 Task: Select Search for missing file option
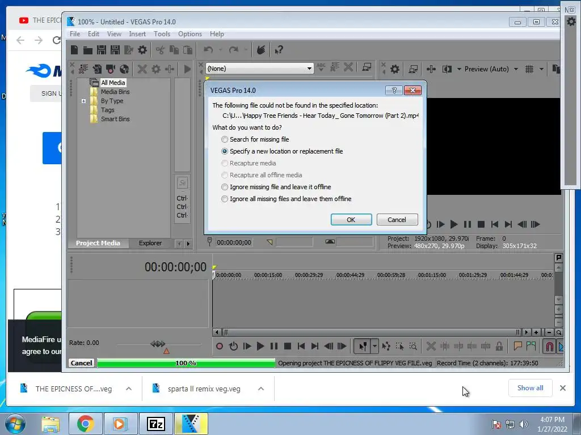255,139
